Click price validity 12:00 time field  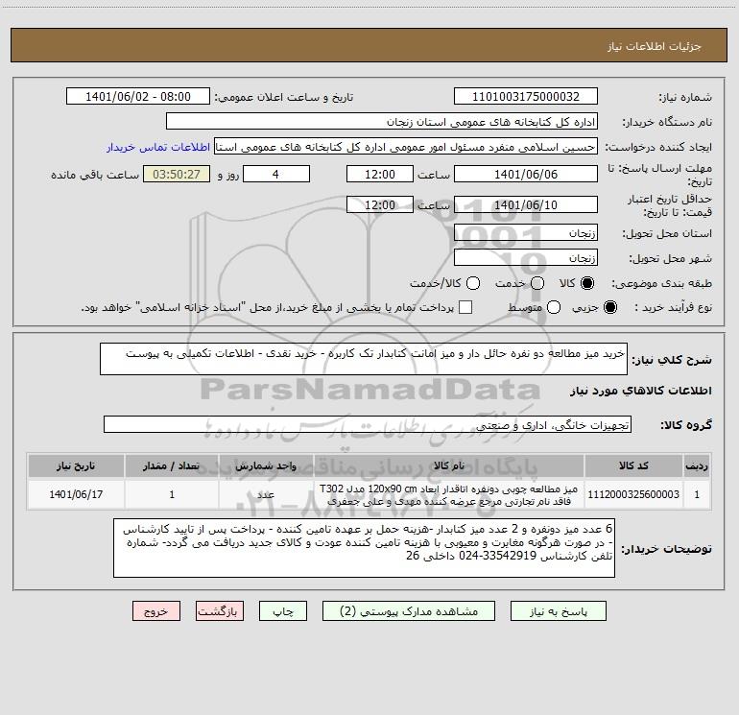click(x=380, y=205)
